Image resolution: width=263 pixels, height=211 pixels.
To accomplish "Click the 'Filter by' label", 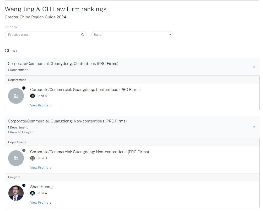I will (11, 27).
